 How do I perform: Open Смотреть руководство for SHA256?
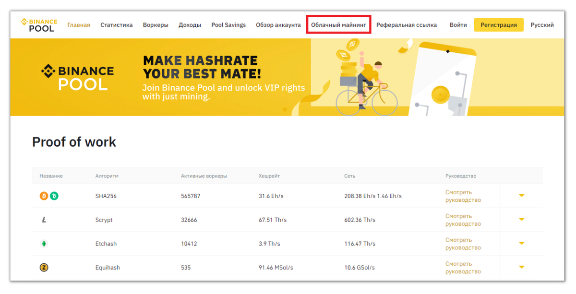tap(463, 196)
